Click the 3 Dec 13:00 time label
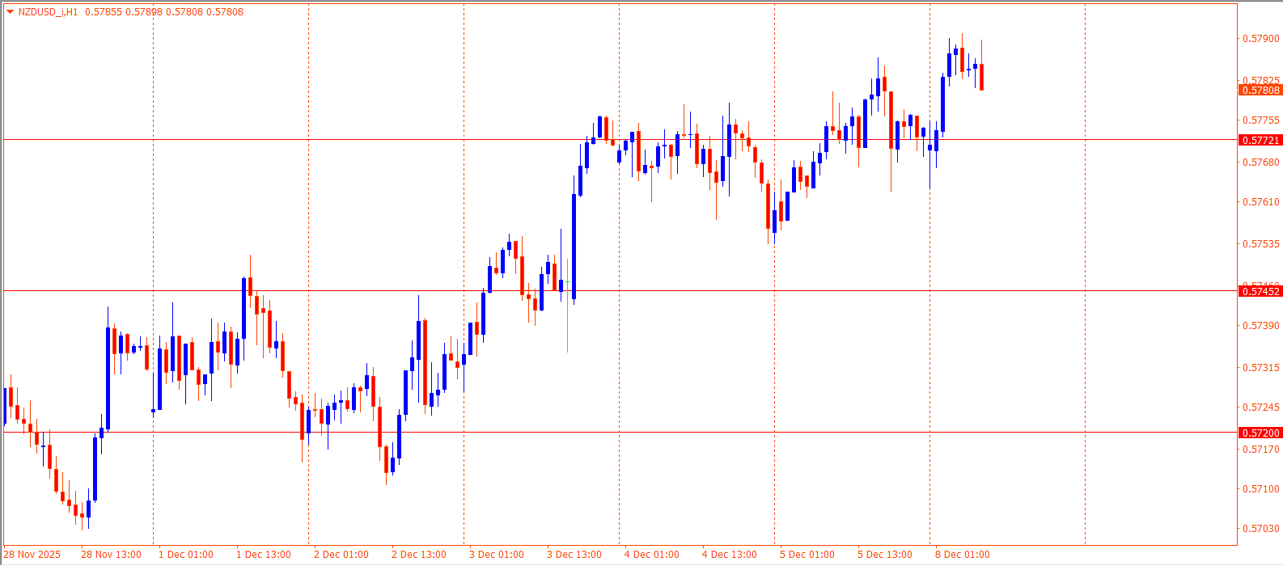The image size is (1283, 566). coord(574,555)
